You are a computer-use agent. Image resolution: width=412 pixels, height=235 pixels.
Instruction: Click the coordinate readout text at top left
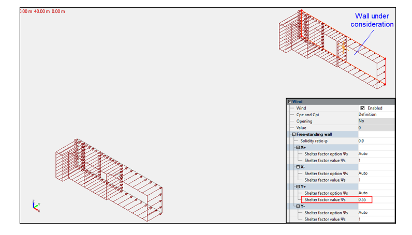[x=42, y=11]
